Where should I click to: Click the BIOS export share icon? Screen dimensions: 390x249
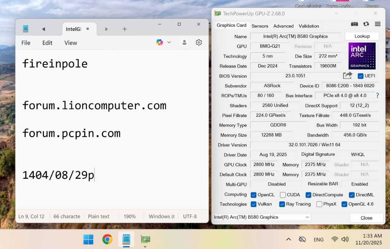click(347, 75)
